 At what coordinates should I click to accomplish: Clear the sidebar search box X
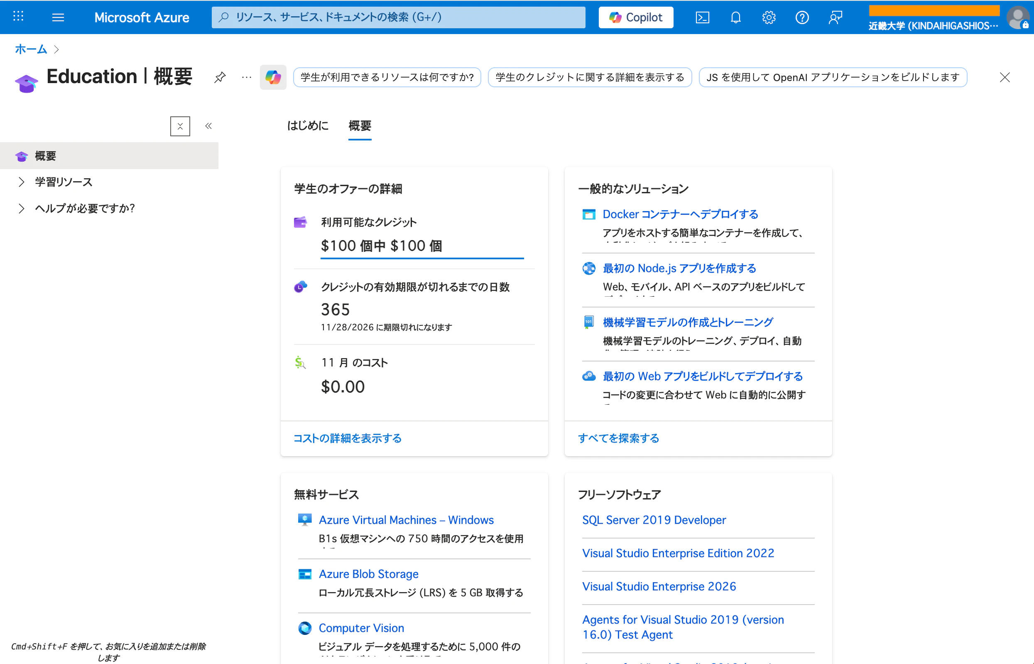[180, 126]
